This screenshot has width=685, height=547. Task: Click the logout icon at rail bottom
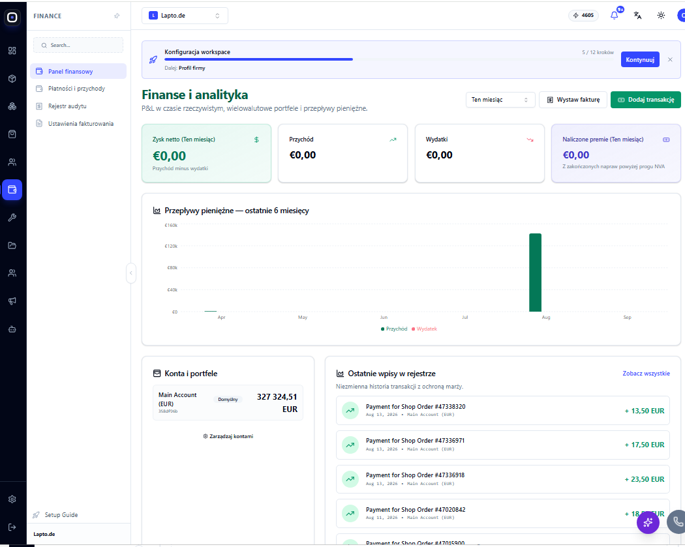coord(12,527)
